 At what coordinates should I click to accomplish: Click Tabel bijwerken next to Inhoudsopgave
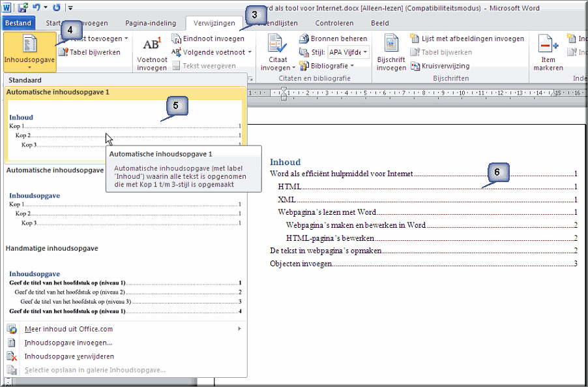click(x=89, y=52)
